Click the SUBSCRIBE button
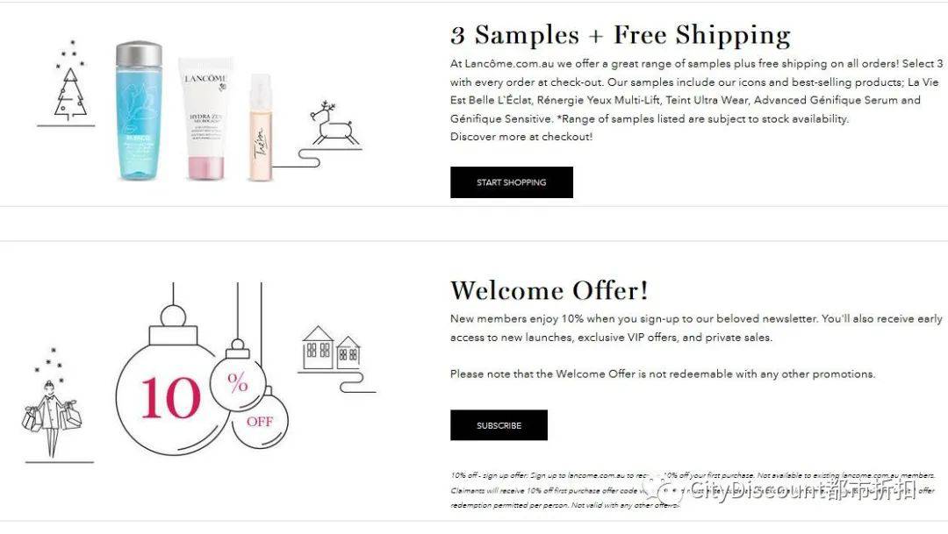 (499, 425)
